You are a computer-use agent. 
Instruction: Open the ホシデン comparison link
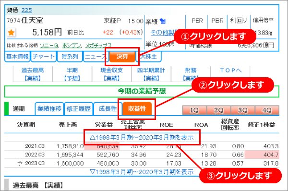click(72, 45)
